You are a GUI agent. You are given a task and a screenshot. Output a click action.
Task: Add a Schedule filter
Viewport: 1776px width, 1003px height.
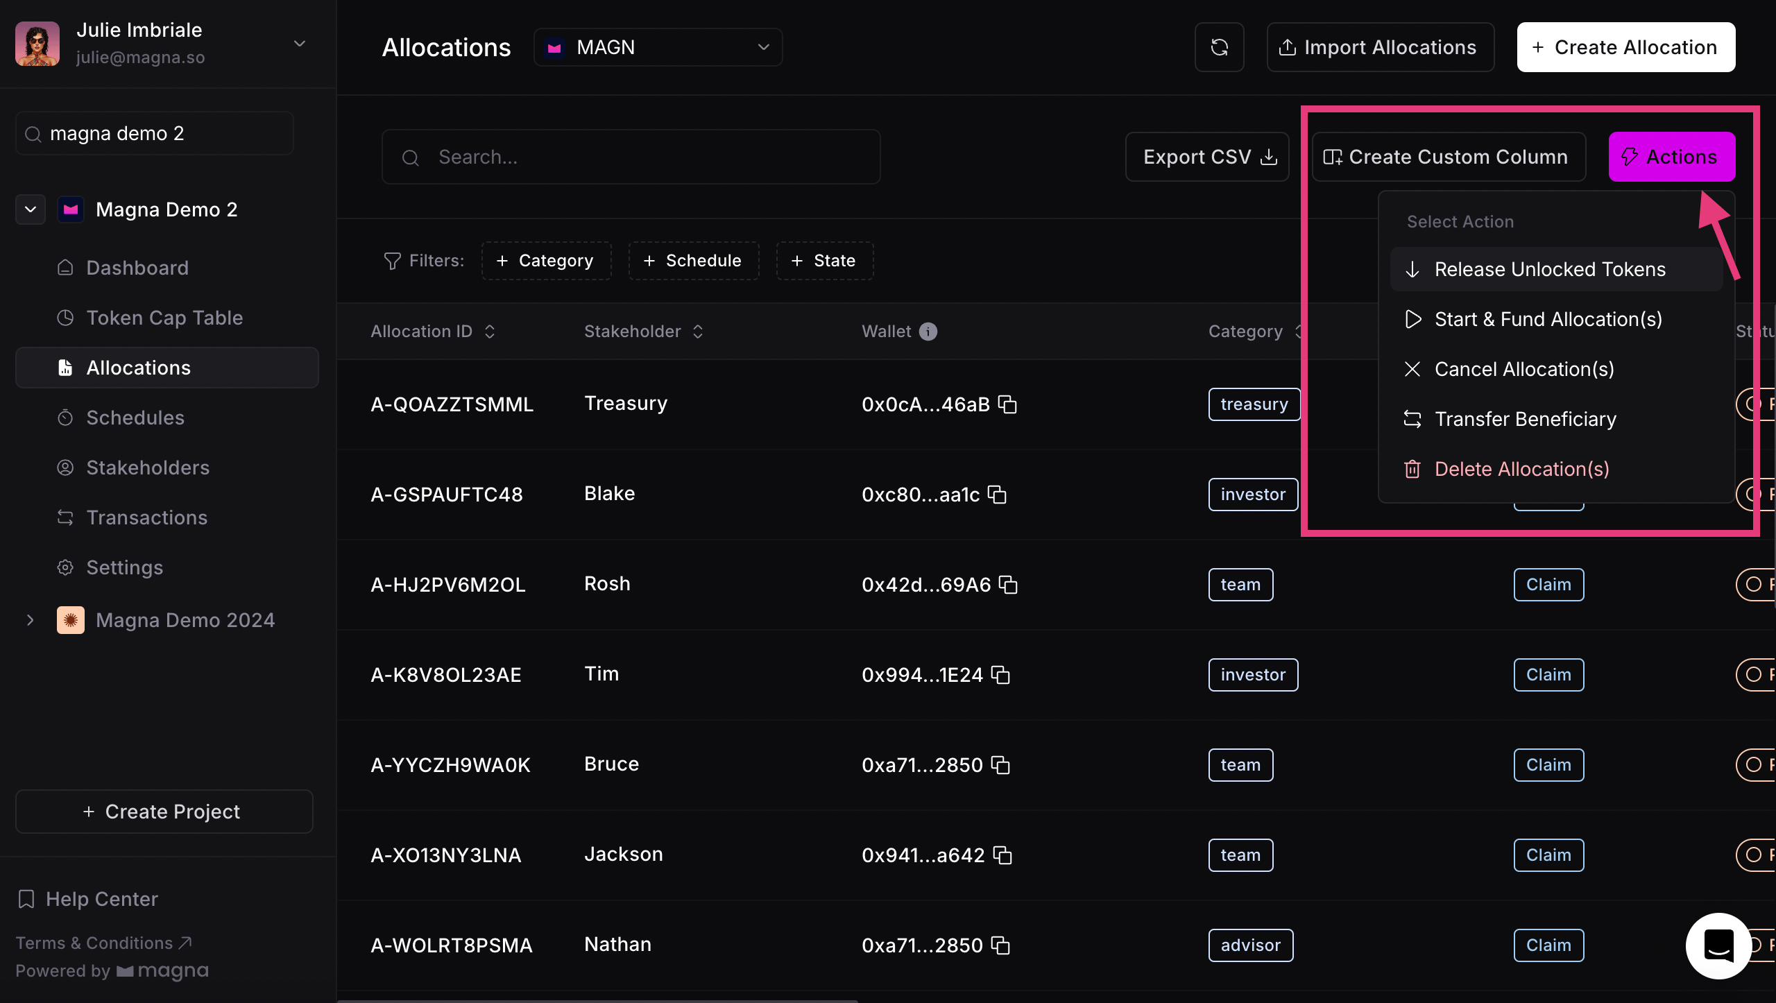(x=694, y=261)
